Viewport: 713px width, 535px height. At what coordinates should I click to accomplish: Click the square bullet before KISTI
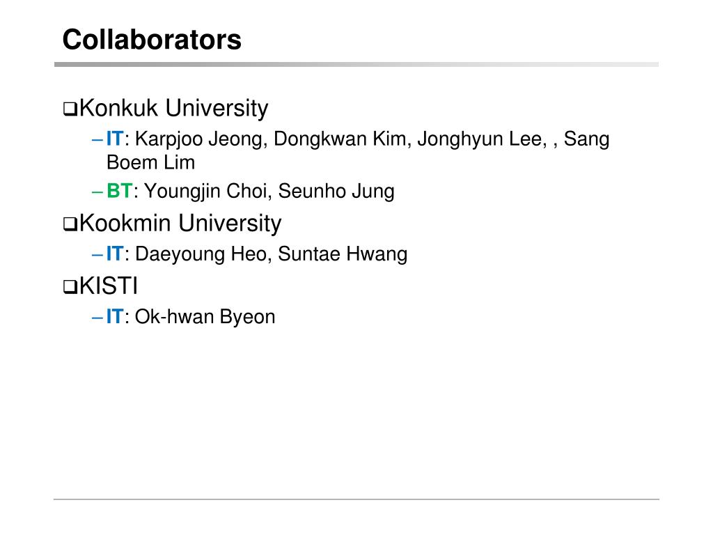tap(70, 287)
